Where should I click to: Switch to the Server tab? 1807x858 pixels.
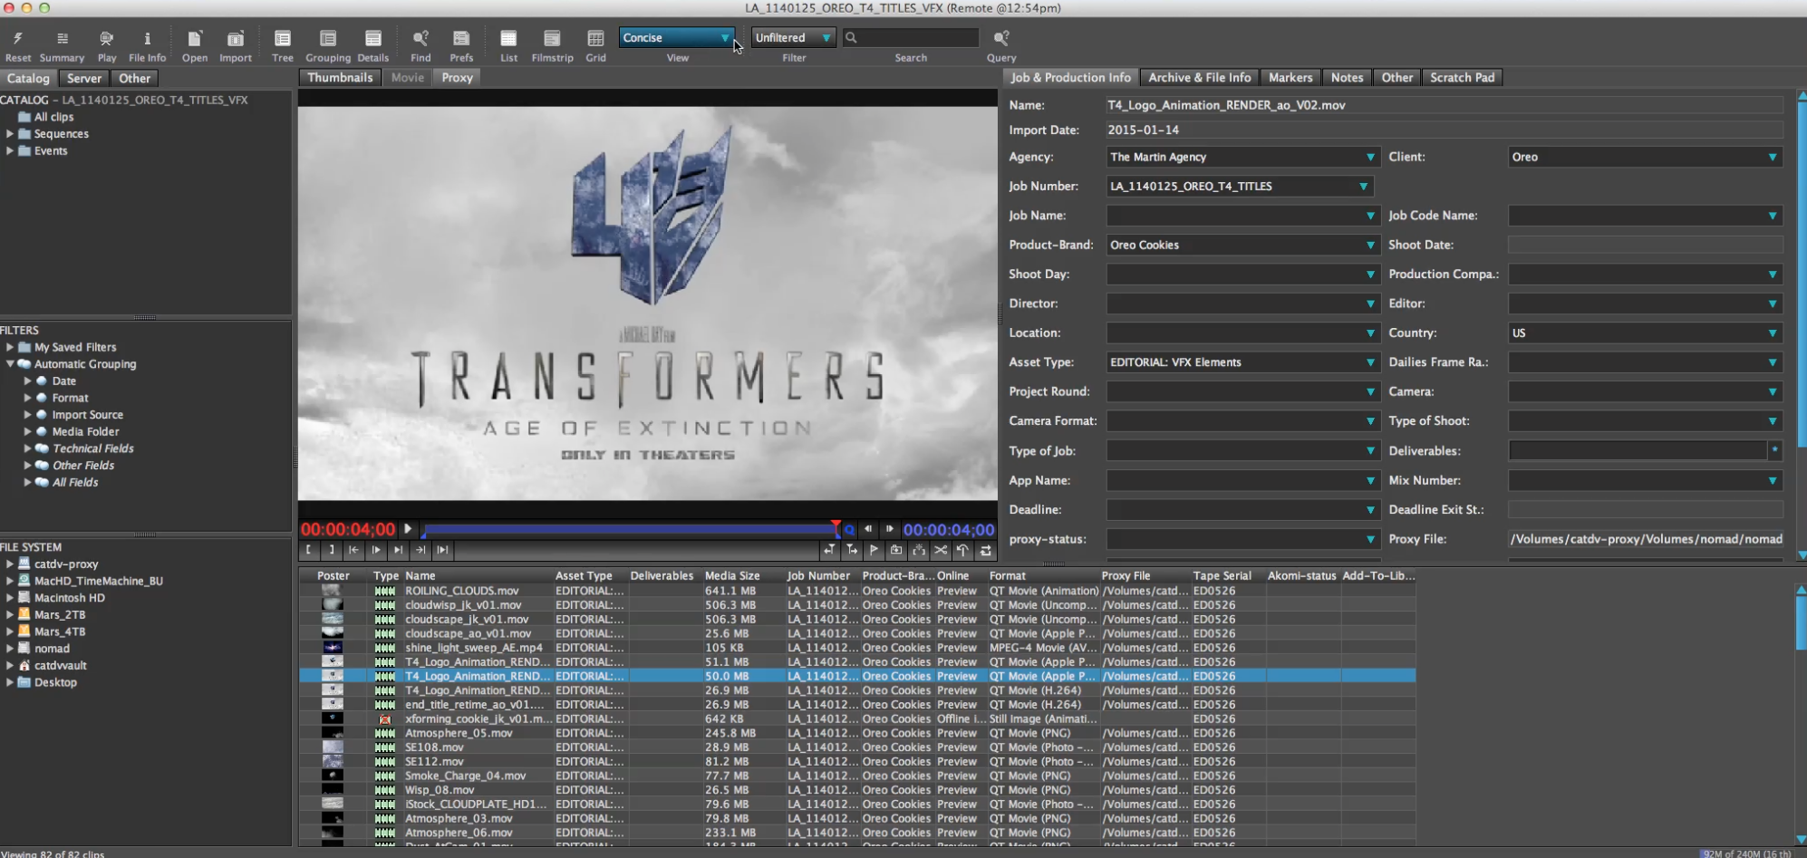(84, 78)
